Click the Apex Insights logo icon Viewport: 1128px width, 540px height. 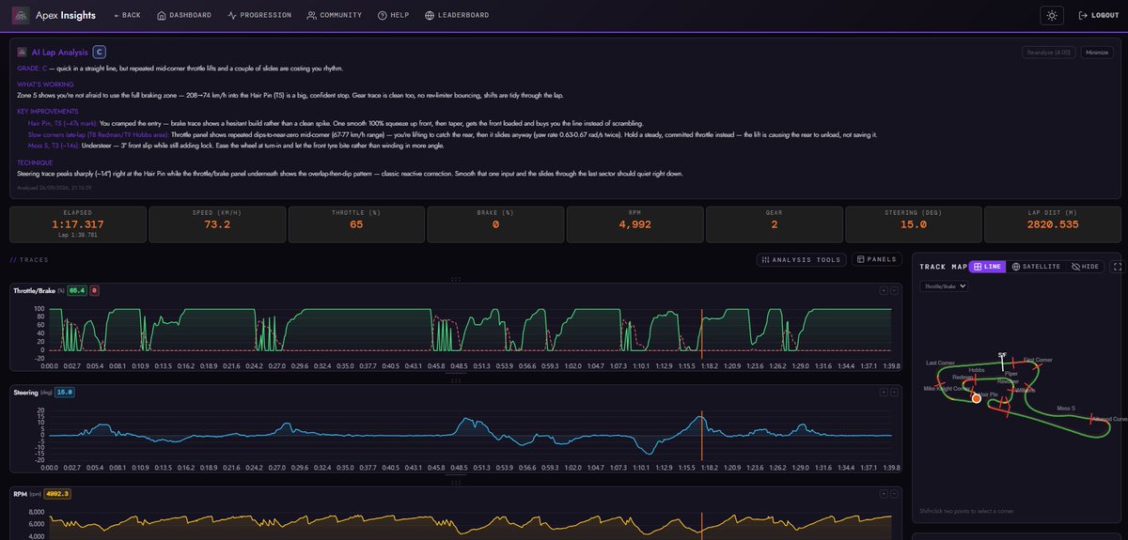click(x=21, y=15)
